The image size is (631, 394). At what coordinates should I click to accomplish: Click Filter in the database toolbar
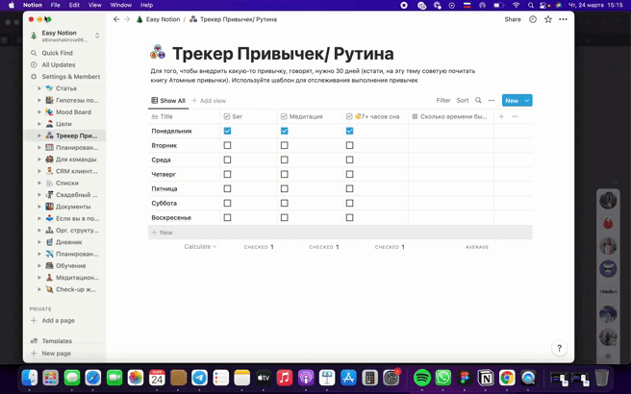[x=443, y=101]
